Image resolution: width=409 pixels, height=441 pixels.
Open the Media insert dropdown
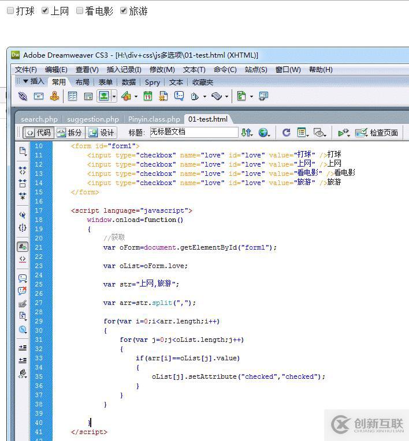(x=136, y=96)
